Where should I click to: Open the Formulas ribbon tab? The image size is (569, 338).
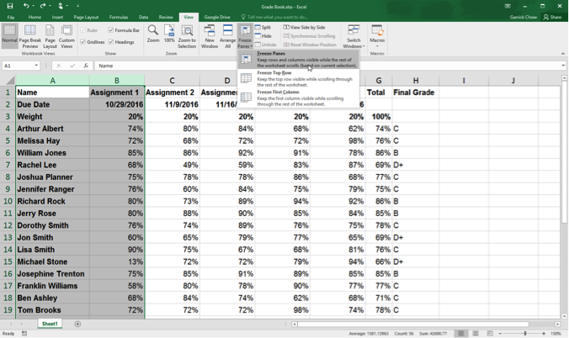tap(118, 17)
